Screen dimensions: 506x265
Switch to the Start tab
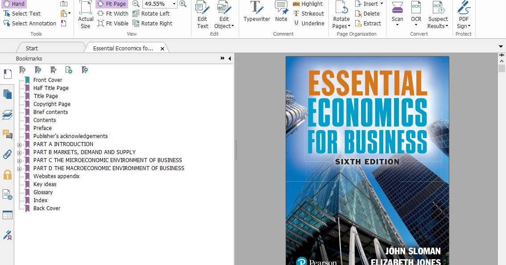[32, 48]
